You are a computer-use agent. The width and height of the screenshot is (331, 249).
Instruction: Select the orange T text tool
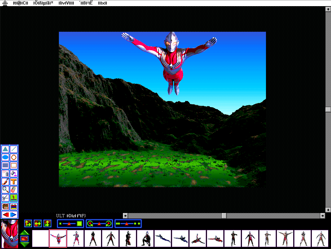14,182
